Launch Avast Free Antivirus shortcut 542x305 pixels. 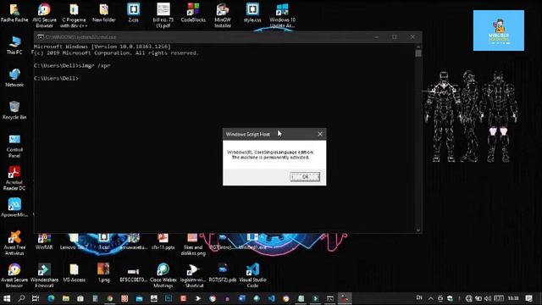pyautogui.click(x=14, y=243)
